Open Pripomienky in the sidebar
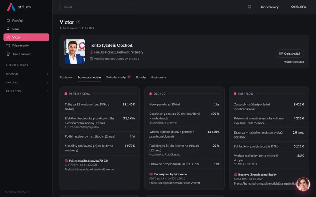 click(x=26, y=46)
